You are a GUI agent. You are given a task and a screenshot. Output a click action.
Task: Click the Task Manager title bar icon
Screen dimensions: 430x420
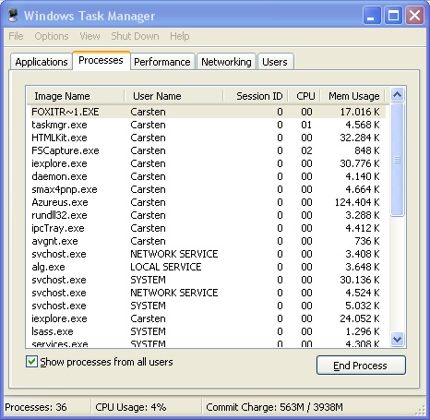13,15
